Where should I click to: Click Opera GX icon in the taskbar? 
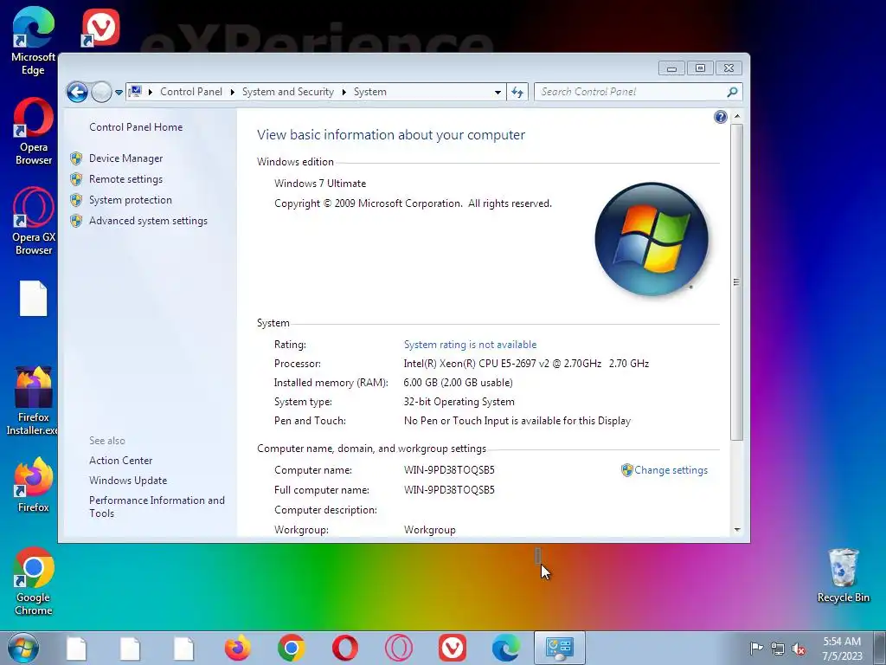pos(398,648)
